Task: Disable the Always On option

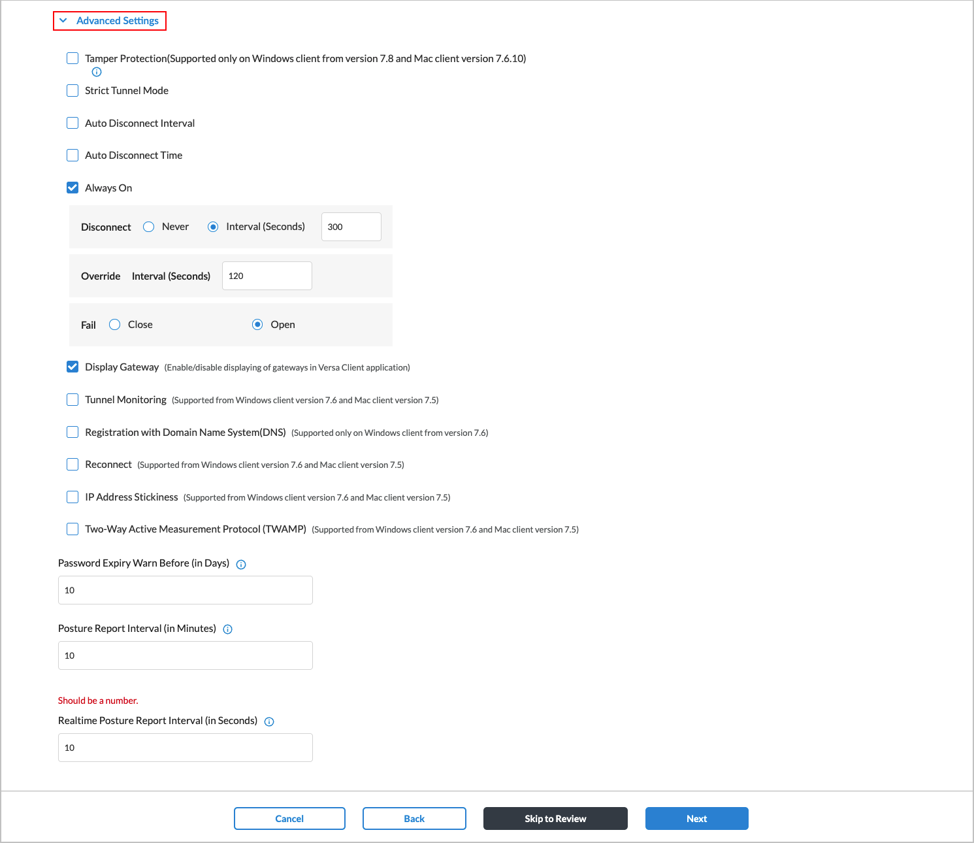Action: 72,188
